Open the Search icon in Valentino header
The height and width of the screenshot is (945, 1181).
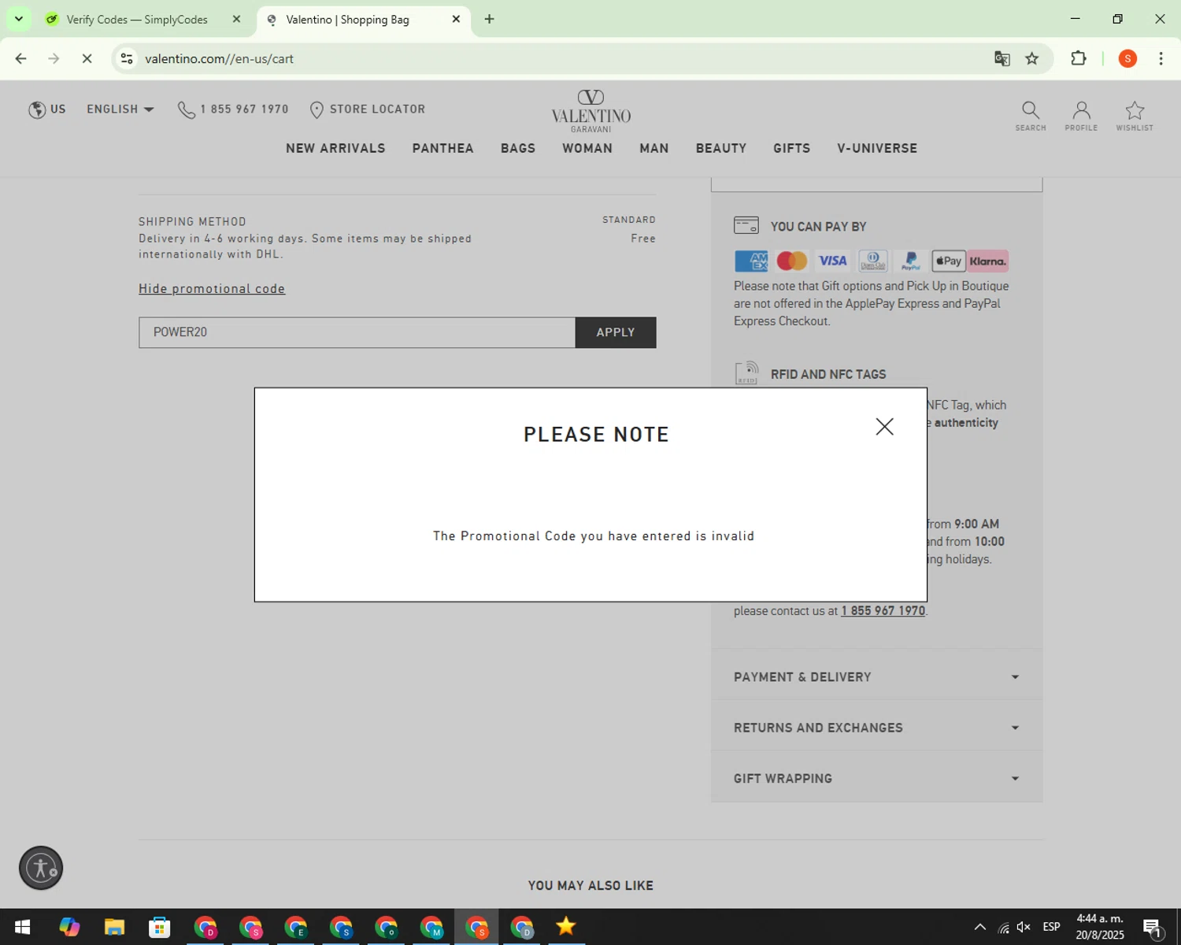tap(1031, 115)
